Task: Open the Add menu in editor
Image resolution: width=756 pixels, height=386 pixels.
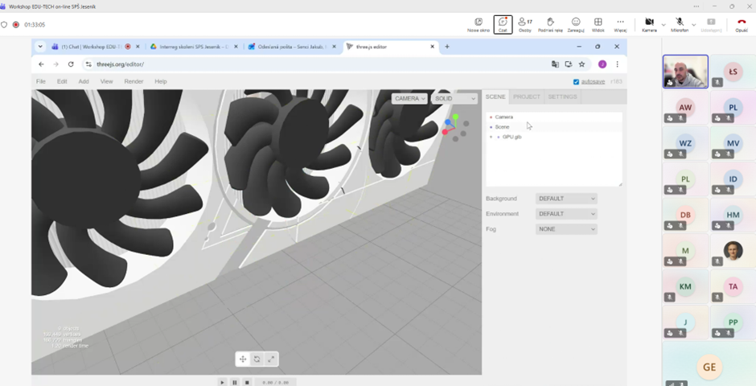Action: 84,81
